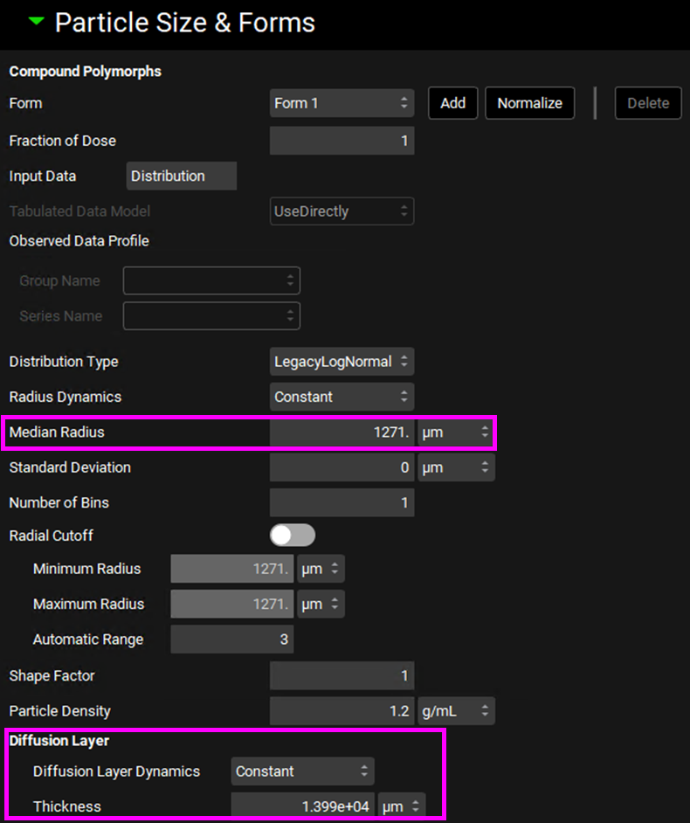Viewport: 690px width, 823px height.
Task: Click the Add form button
Action: (x=452, y=103)
